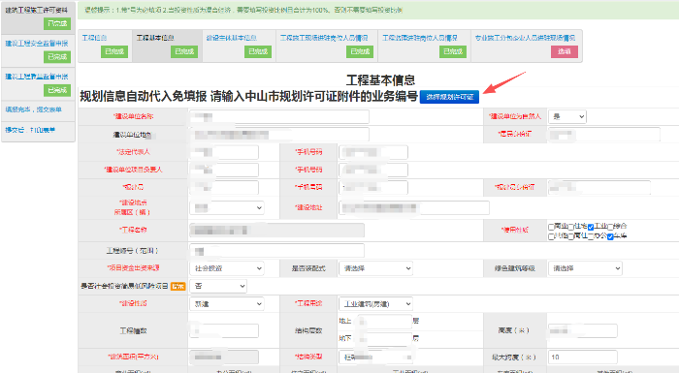This screenshot has width=679, height=373.
Task: Open the low-risk project dropdown showing 否
Action: (218, 286)
